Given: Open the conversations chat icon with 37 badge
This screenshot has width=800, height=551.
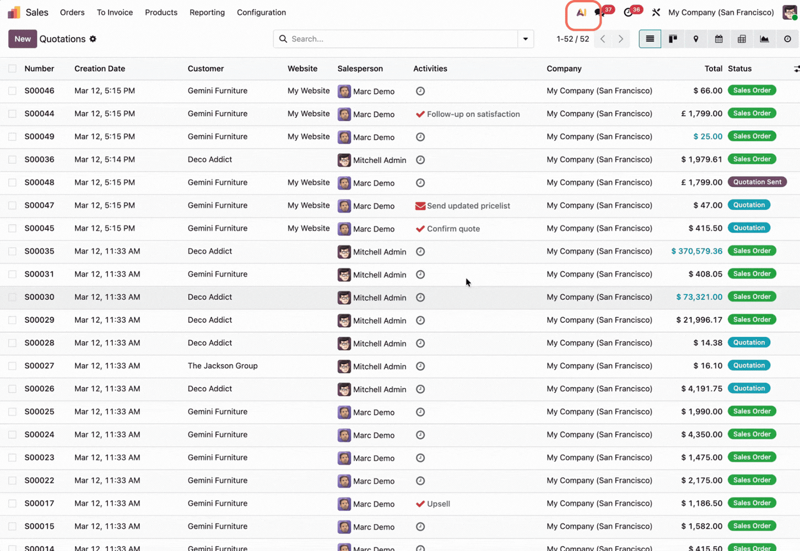Looking at the screenshot, I should click(x=599, y=13).
